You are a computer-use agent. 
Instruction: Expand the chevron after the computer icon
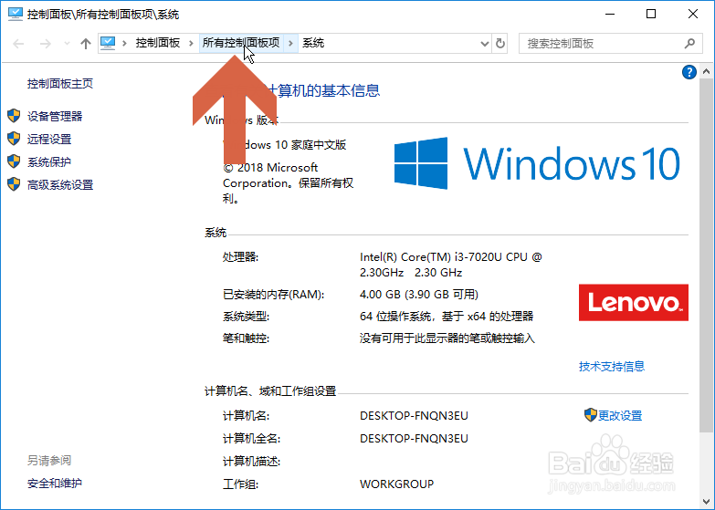coord(124,43)
